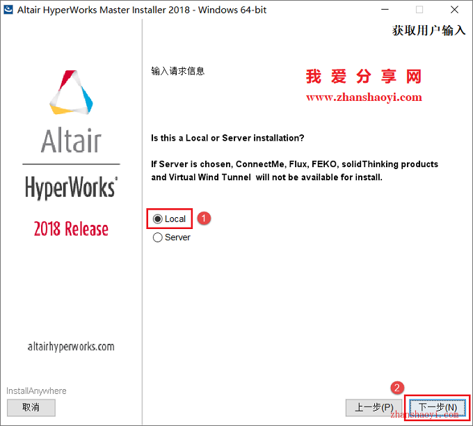This screenshot has width=473, height=426.
Task: Click the "If Server is chosen" note line
Action: (x=295, y=164)
